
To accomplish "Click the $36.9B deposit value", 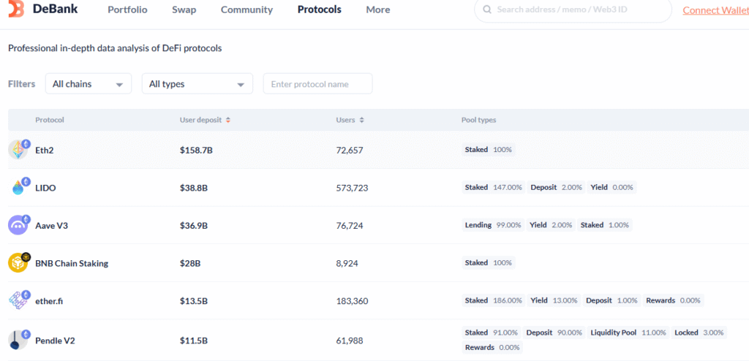I will pyautogui.click(x=193, y=225).
